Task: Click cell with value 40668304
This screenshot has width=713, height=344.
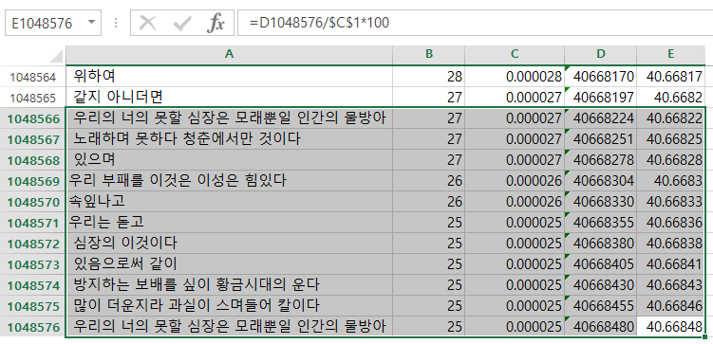Action: (601, 181)
